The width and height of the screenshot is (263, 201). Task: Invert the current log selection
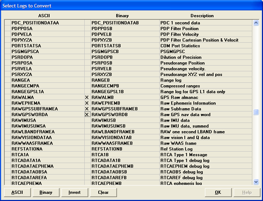coord(75,192)
